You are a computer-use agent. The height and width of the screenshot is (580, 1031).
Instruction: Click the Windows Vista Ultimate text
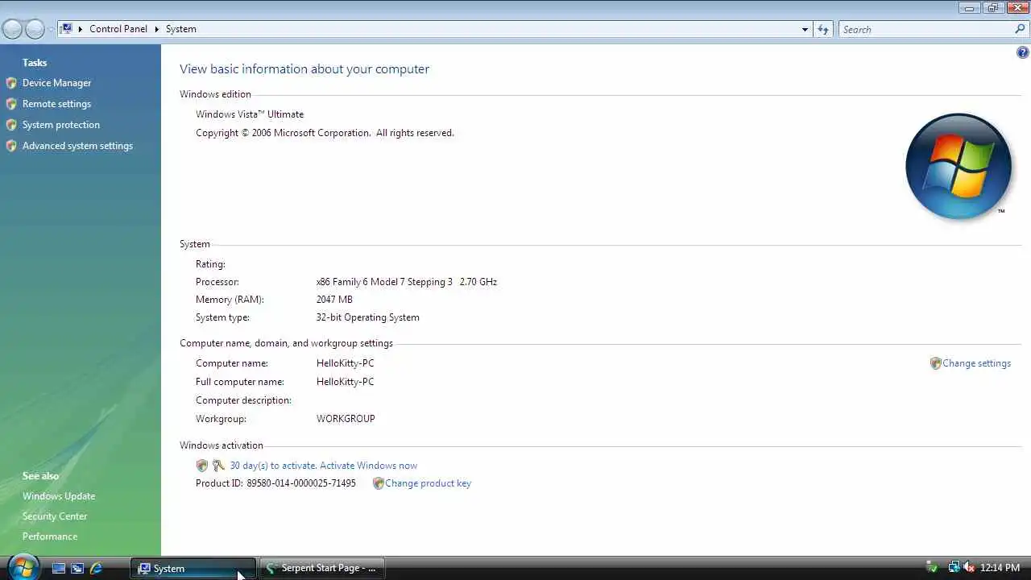tap(250, 114)
